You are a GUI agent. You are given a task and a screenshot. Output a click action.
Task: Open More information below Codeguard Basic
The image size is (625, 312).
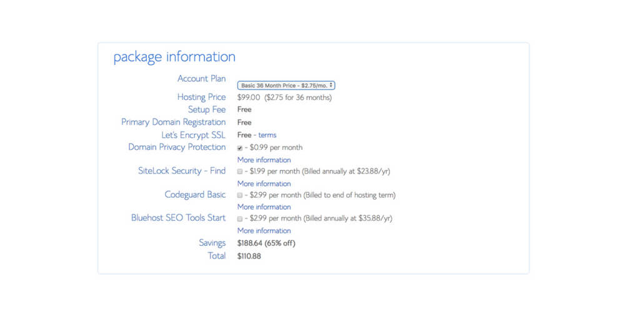pos(264,207)
